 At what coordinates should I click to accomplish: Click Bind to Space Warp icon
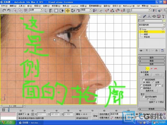tap(26, 11)
